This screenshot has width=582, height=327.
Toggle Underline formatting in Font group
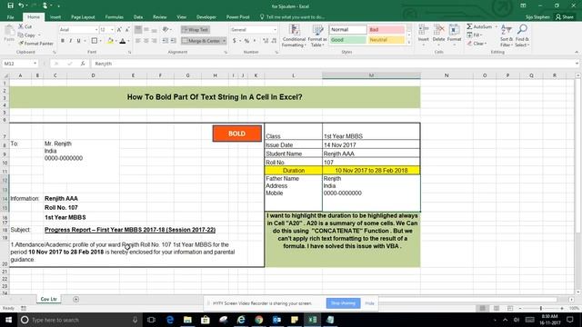pos(78,41)
